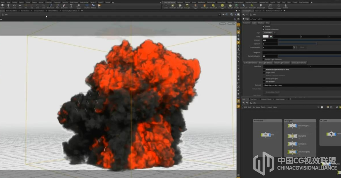
Task: Select the Sphere shelf tool
Action: 3,6
